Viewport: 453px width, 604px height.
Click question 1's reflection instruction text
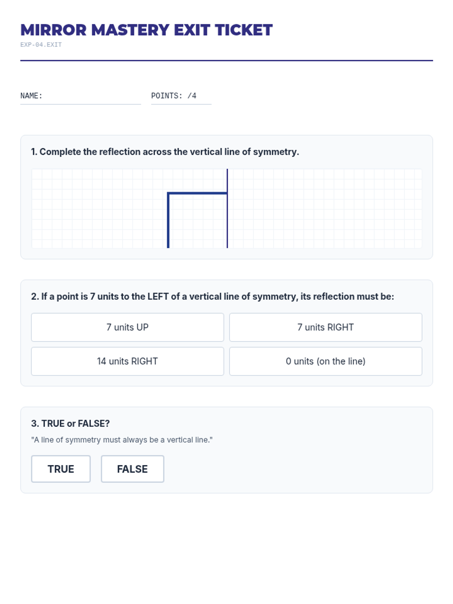165,152
